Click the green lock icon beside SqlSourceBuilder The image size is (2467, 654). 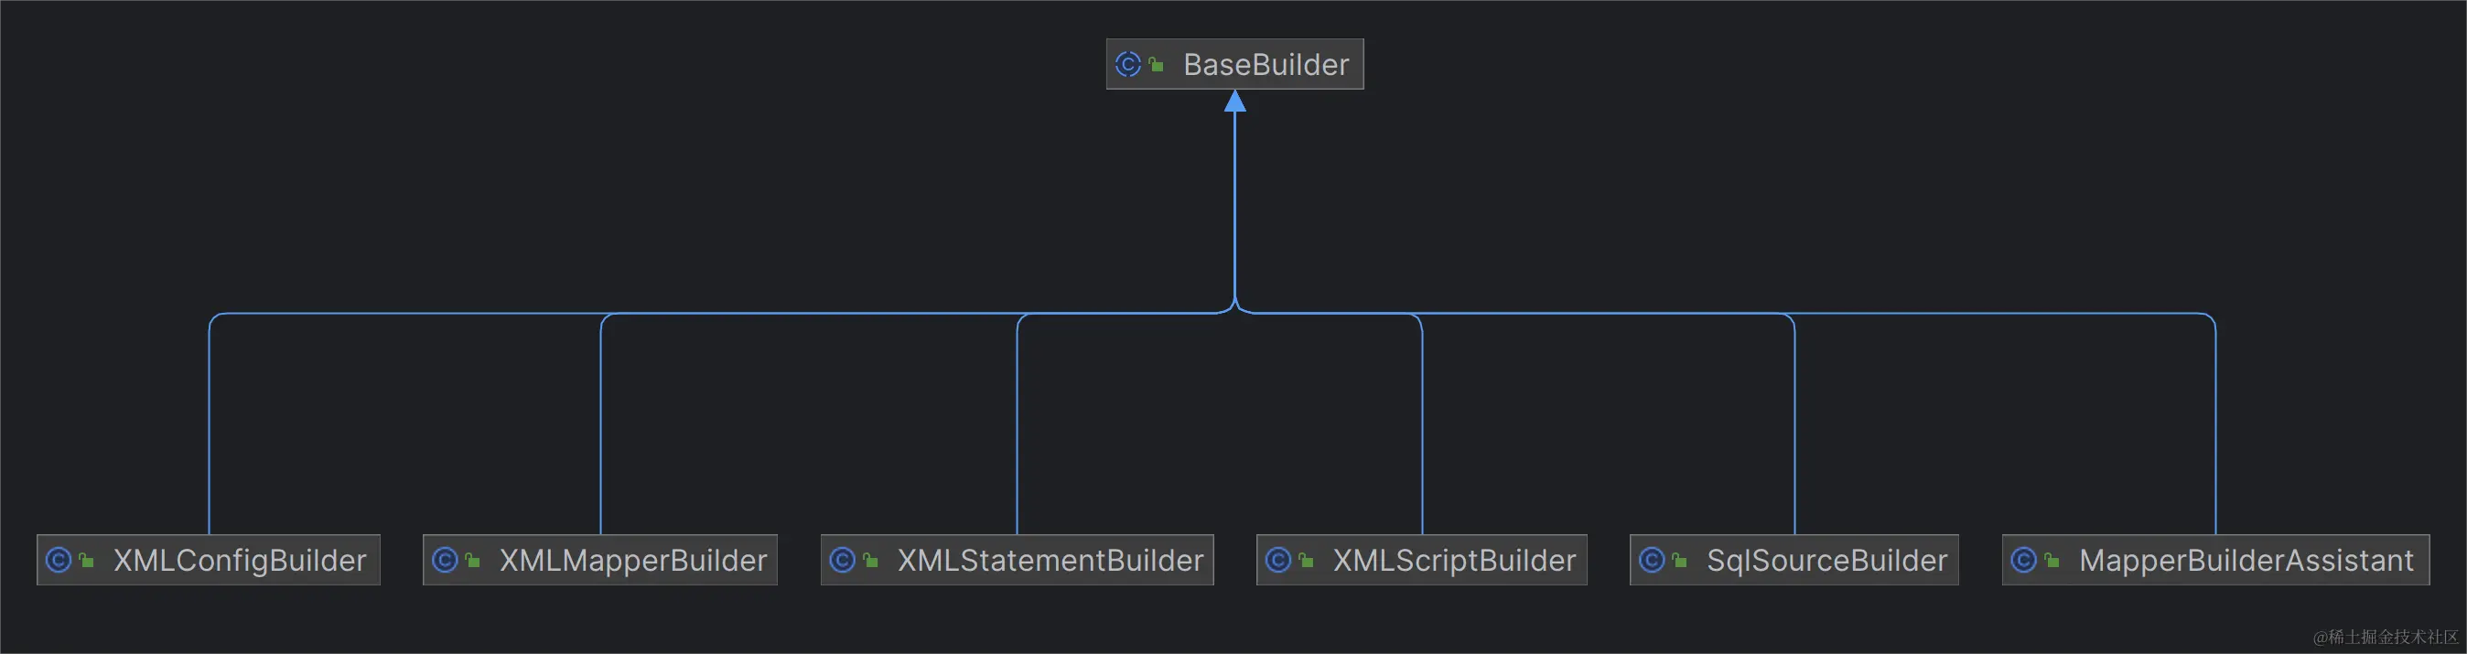tap(1680, 561)
